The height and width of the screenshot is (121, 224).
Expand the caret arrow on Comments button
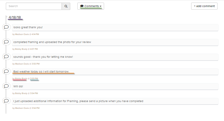(101, 6)
